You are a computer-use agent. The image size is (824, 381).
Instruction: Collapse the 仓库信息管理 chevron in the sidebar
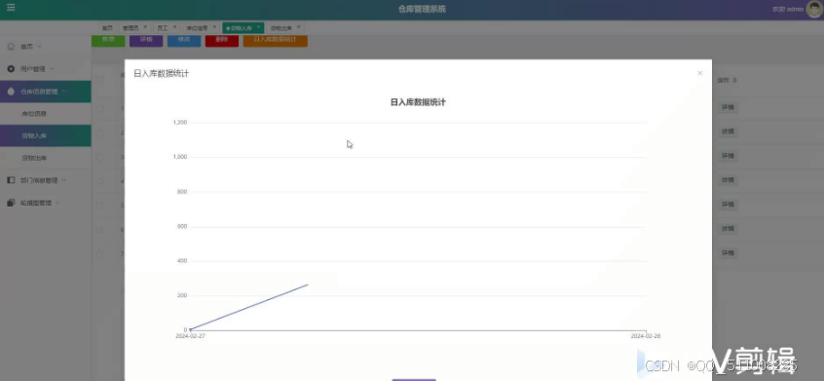click(x=63, y=92)
